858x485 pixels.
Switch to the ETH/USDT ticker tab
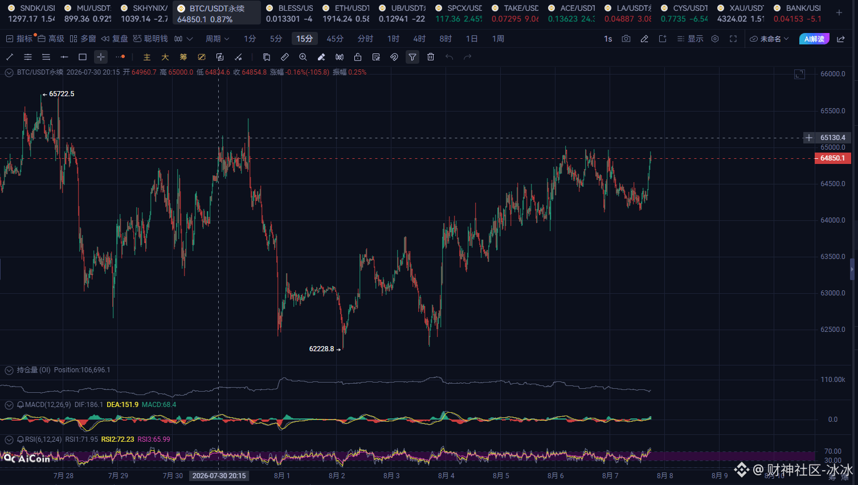click(x=346, y=13)
